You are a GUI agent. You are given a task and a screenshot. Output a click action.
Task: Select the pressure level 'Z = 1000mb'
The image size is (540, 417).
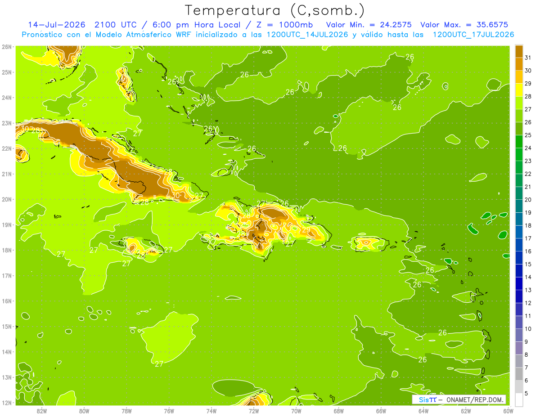pyautogui.click(x=284, y=25)
